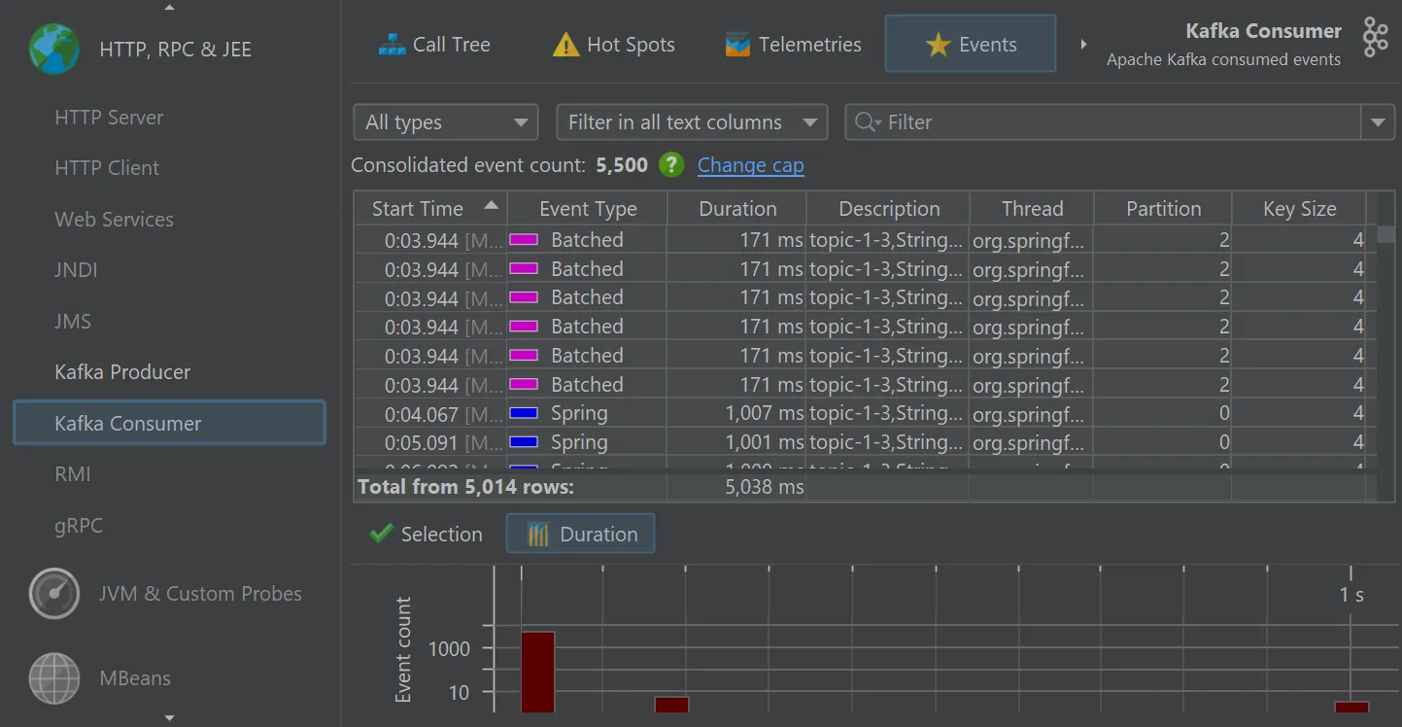
Task: Click the 5,038 ms total duration
Action: click(765, 487)
